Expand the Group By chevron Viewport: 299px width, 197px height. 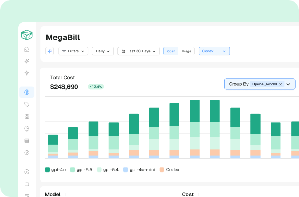click(x=288, y=84)
